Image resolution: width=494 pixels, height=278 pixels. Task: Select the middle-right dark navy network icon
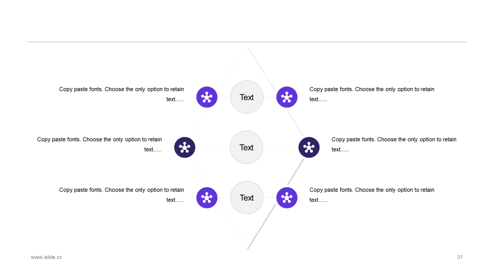tap(309, 147)
